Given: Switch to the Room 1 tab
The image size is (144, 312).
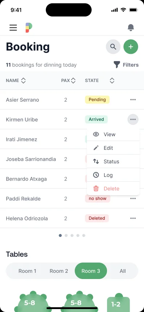Looking at the screenshot, I should (x=27, y=271).
